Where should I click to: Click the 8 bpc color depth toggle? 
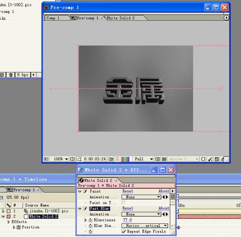tap(22, 75)
